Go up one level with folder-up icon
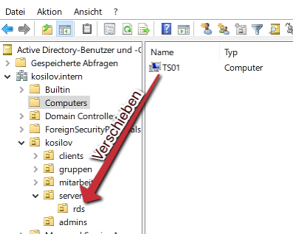The image size is (293, 234). pyautogui.click(x=47, y=29)
